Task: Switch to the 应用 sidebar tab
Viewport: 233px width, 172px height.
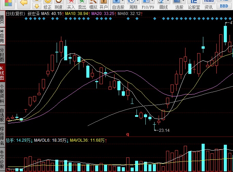Action: point(2,36)
